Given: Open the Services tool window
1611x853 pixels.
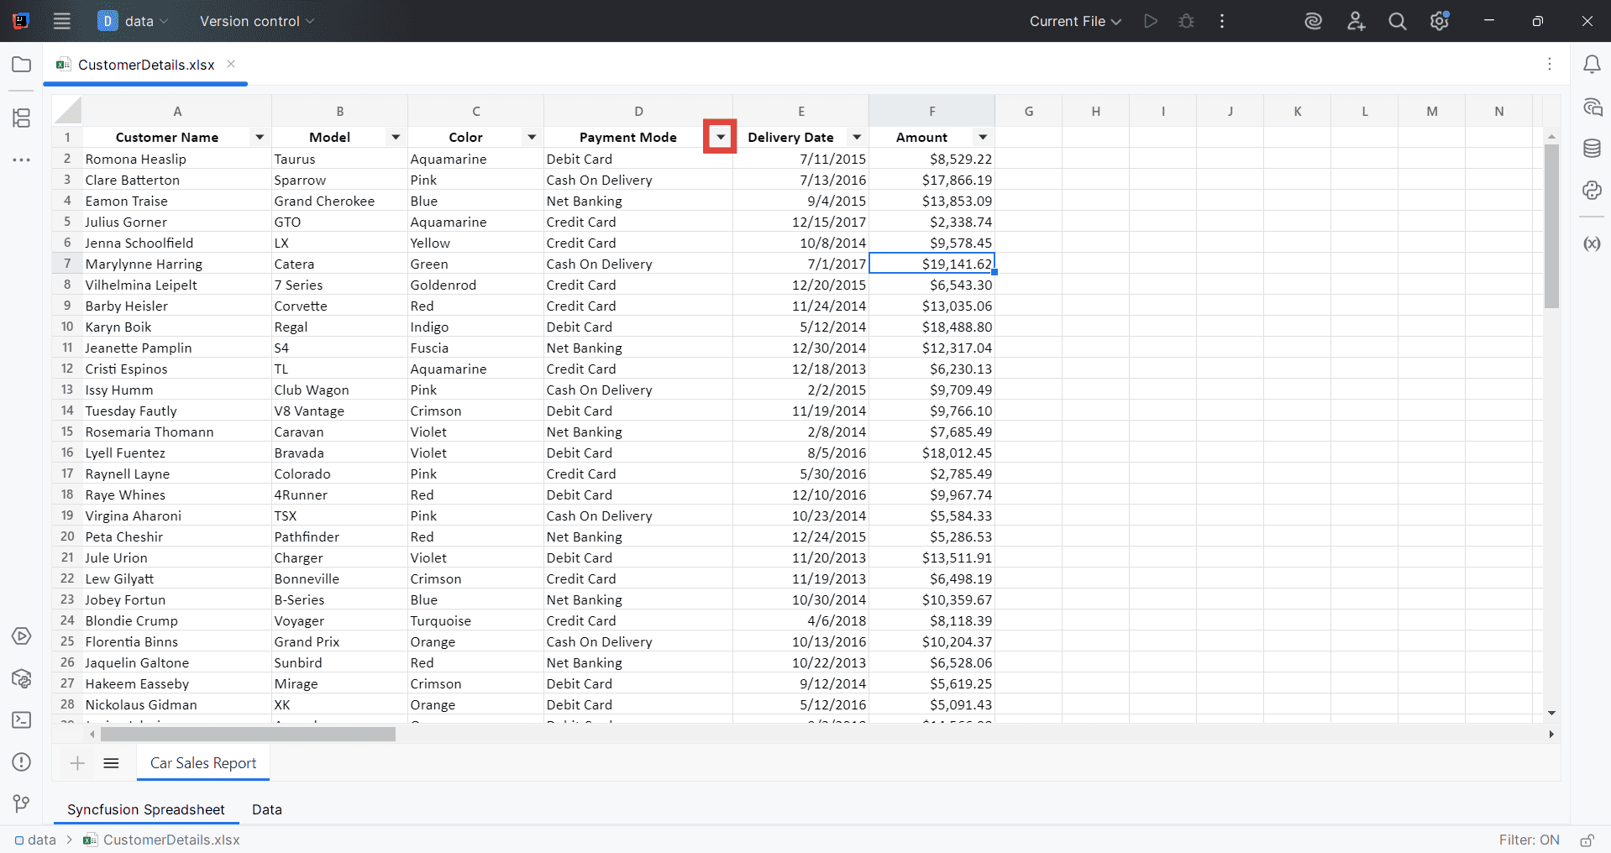Looking at the screenshot, I should [x=21, y=636].
